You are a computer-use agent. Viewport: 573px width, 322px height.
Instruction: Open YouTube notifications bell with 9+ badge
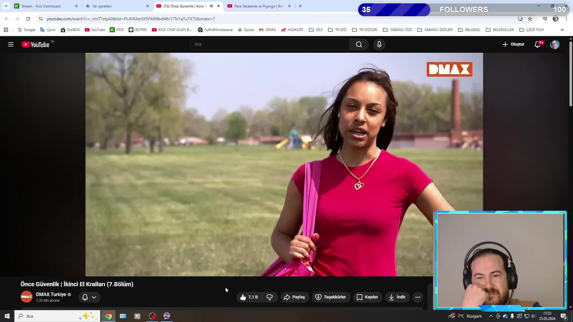tap(538, 44)
